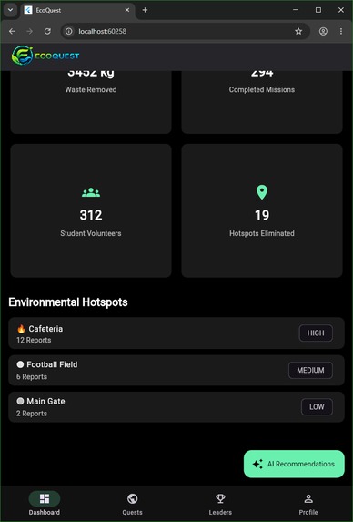Open the Dashboard tab in bottom navigation
This screenshot has width=353, height=522.
pyautogui.click(x=45, y=504)
